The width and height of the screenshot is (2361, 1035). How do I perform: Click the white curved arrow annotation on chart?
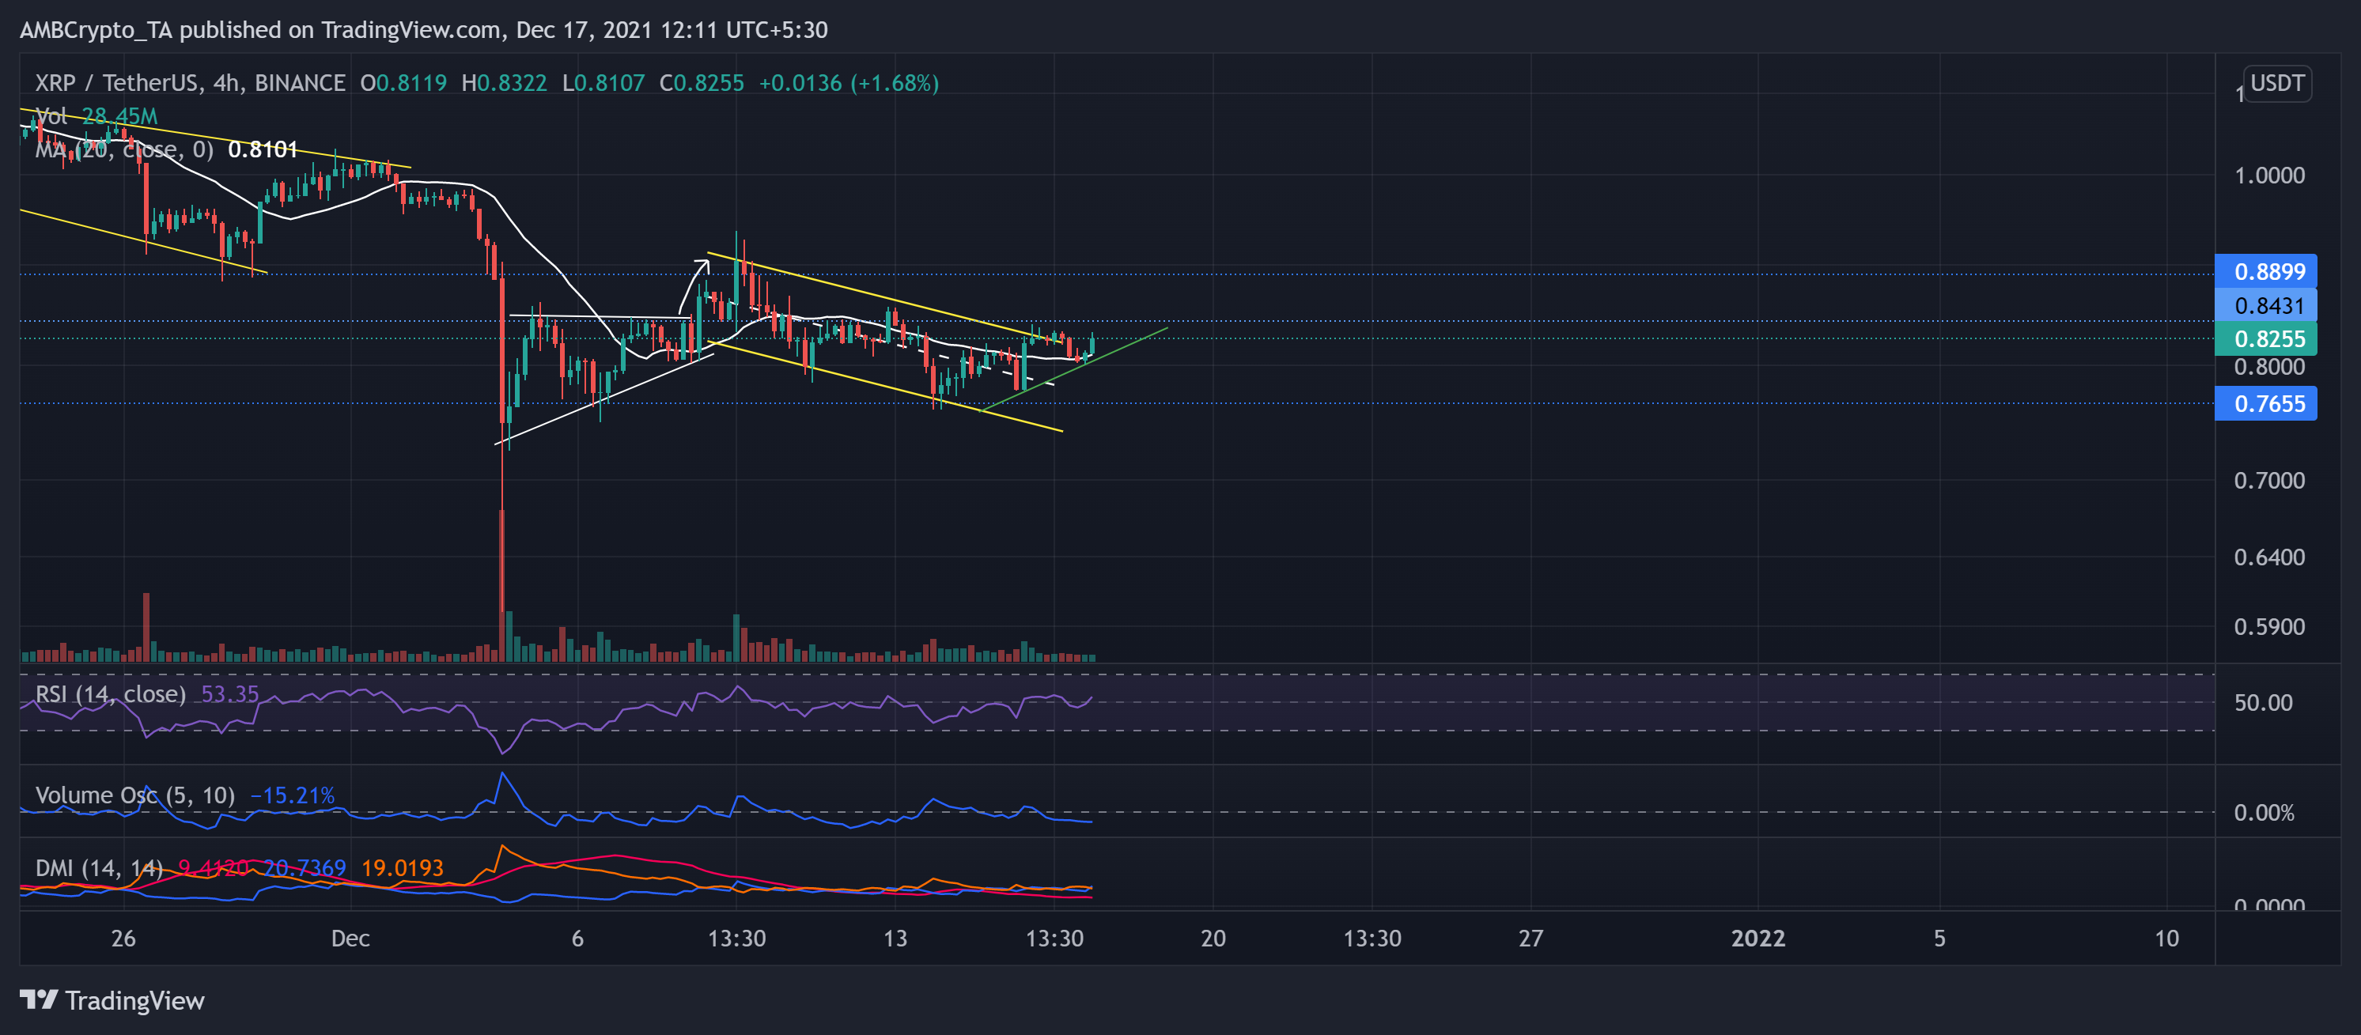[x=694, y=285]
